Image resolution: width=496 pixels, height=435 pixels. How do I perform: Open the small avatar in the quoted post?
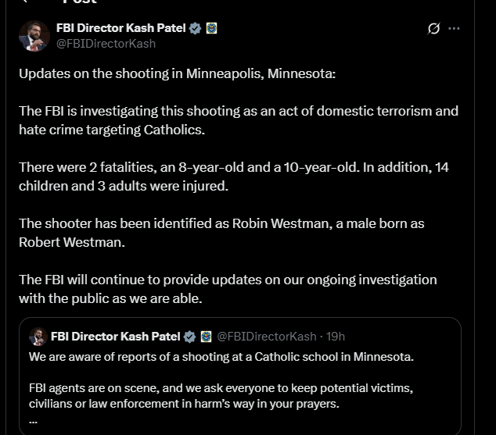tap(38, 337)
